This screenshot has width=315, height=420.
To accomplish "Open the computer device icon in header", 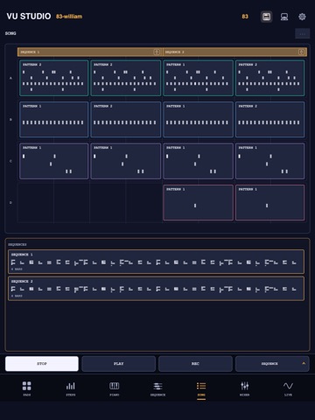I will tap(284, 17).
